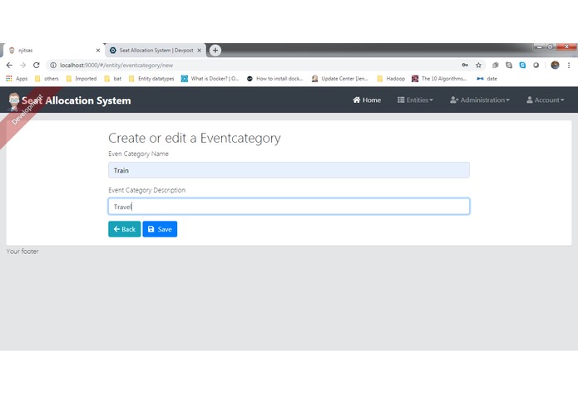
Task: Open the Update Center Jenkins bookmark
Action: point(340,78)
